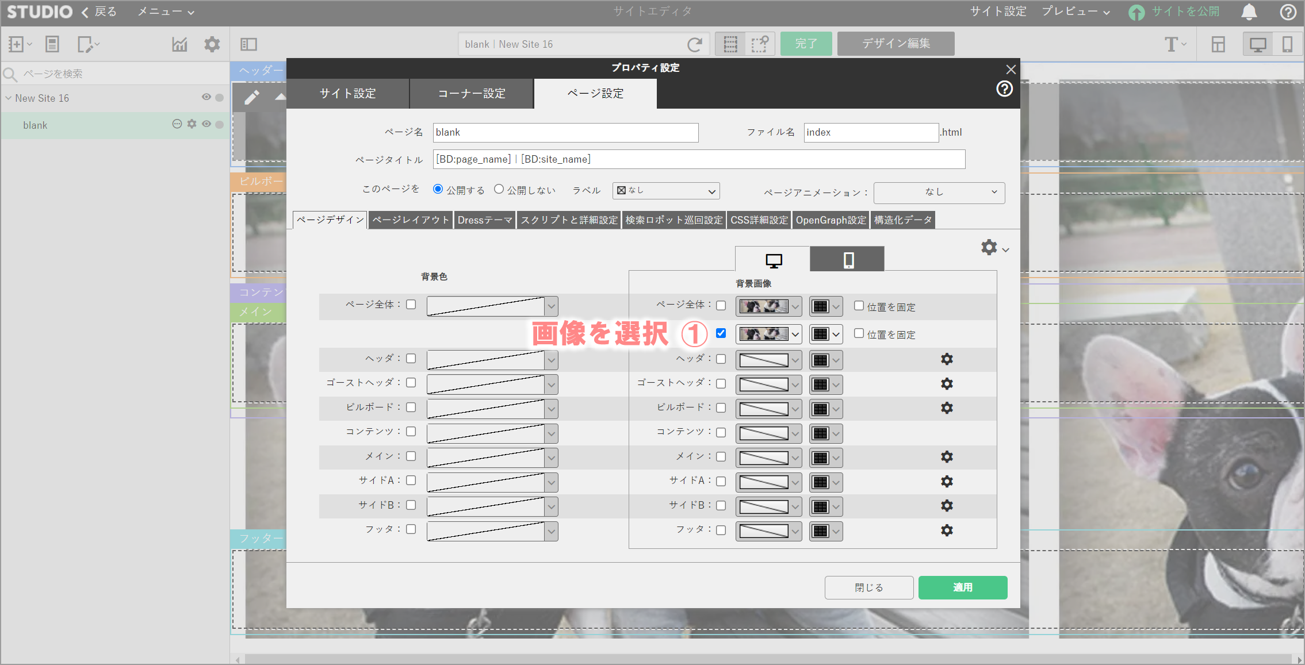Click the smartphone background image tab icon

point(848,260)
